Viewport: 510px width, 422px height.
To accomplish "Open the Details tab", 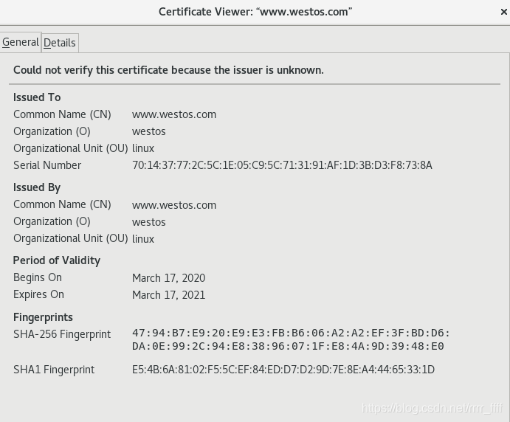I will [60, 43].
